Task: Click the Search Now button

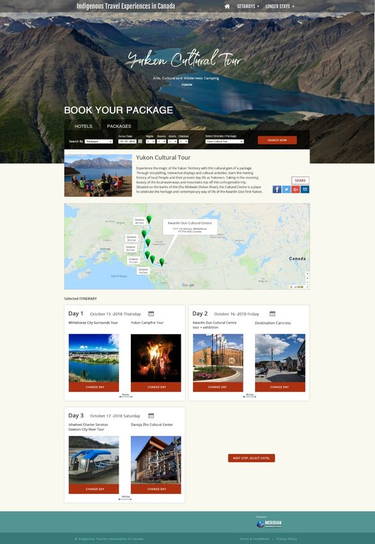Action: [278, 140]
